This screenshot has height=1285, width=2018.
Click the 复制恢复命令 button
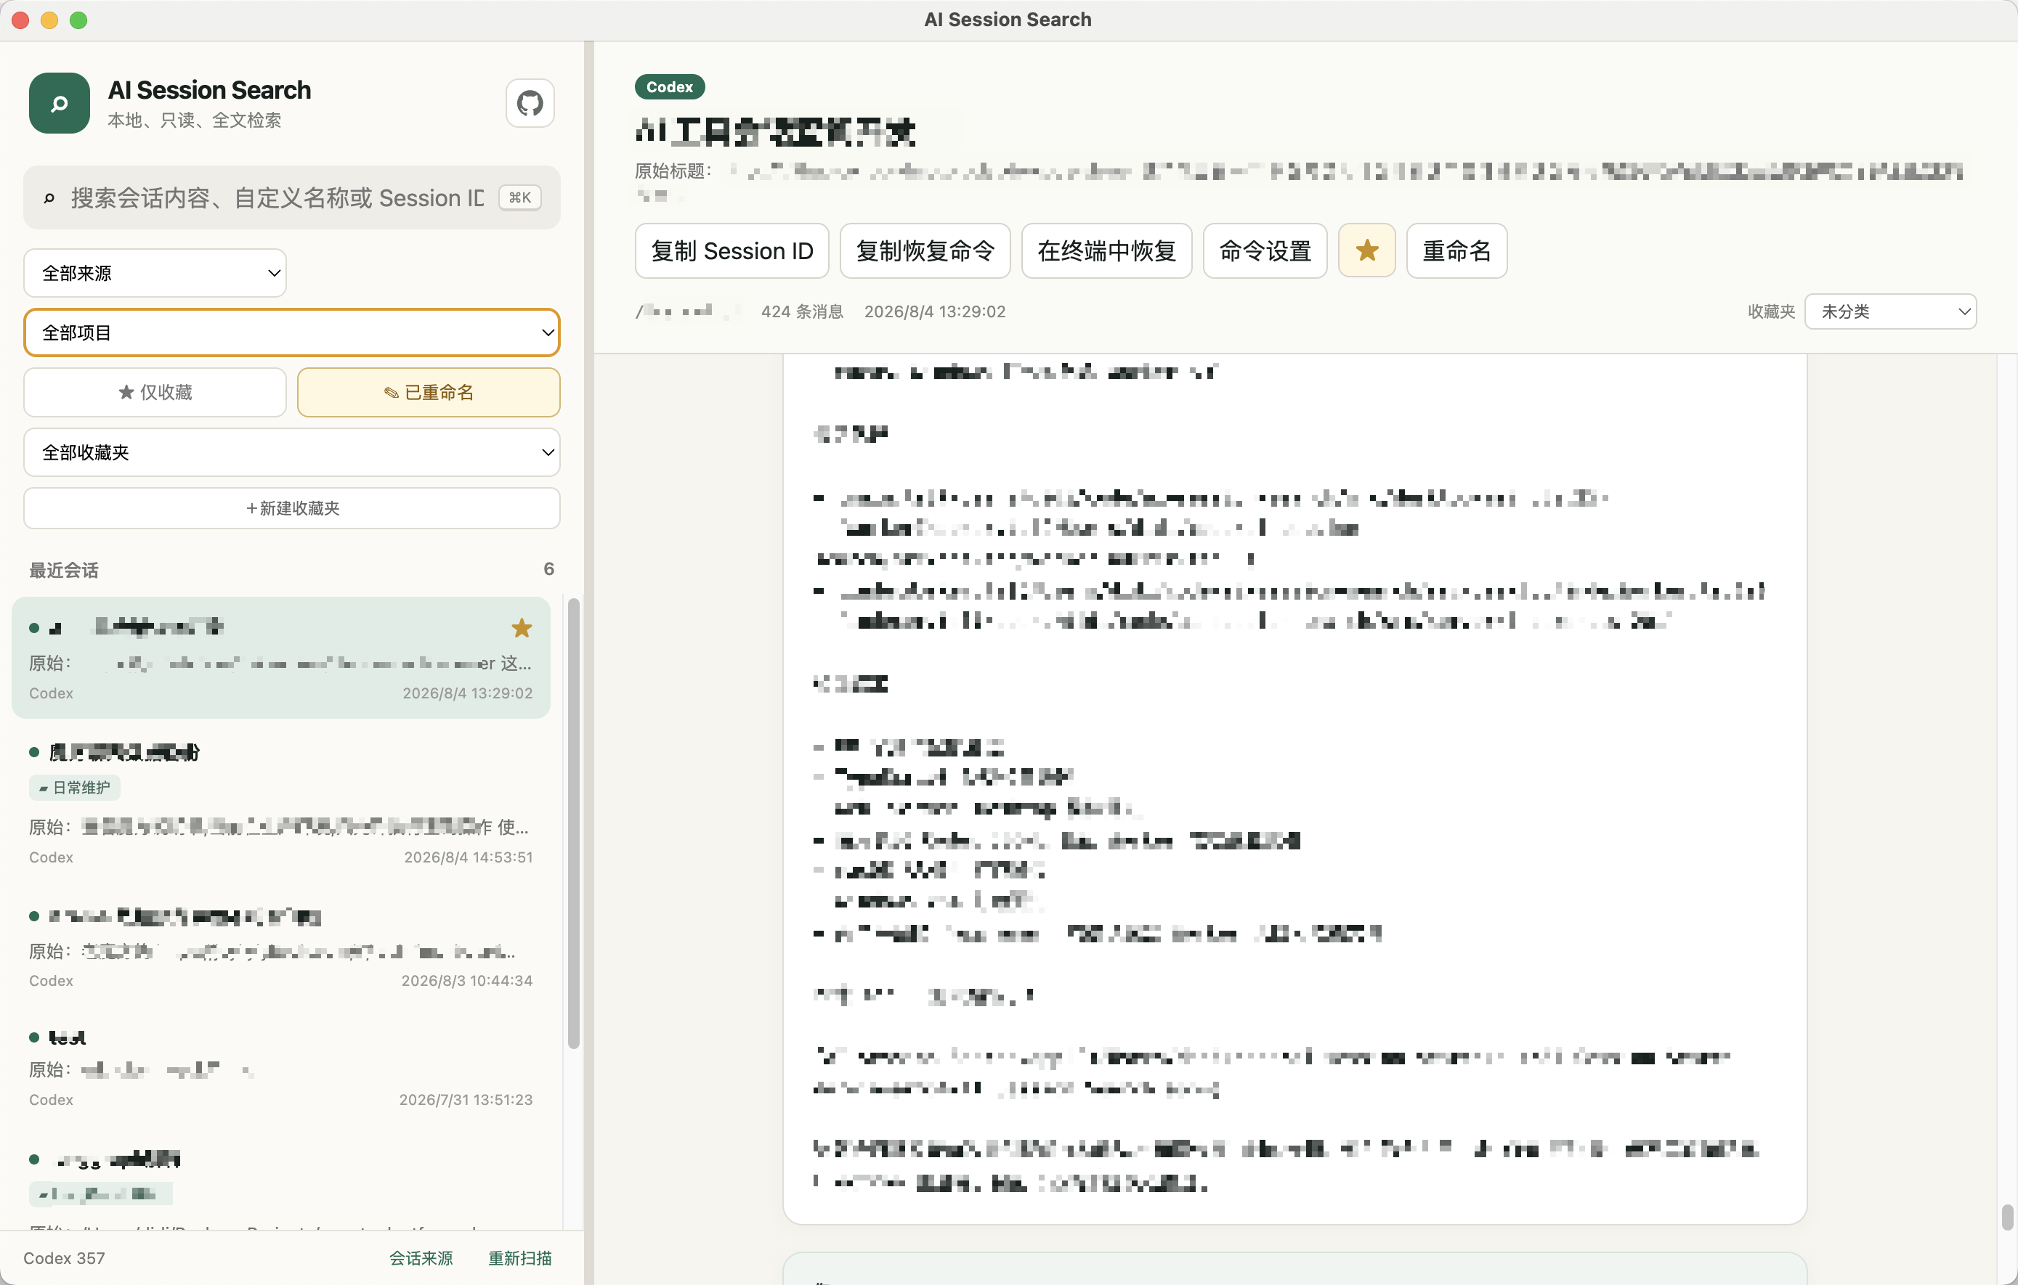pyautogui.click(x=925, y=250)
